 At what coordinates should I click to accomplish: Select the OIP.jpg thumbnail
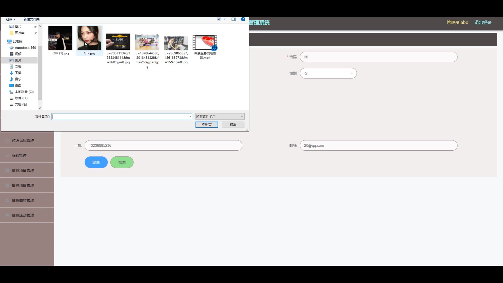(89, 38)
